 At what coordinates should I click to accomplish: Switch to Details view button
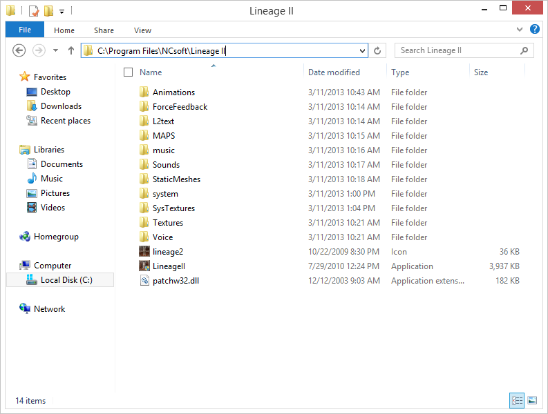coord(517,400)
